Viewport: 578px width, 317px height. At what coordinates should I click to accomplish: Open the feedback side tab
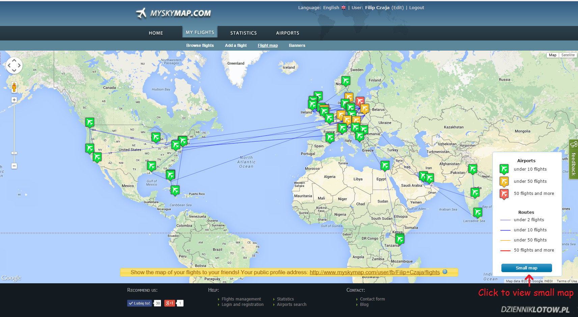(573, 160)
